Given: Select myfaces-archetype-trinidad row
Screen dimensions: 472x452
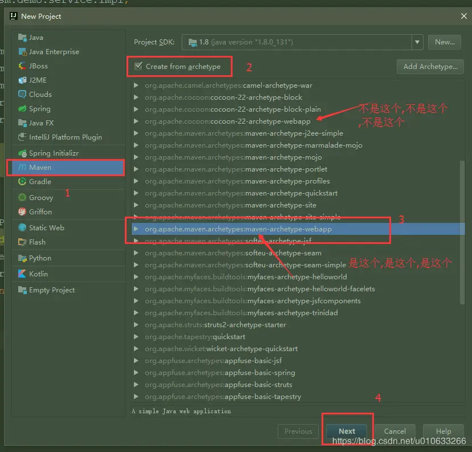Looking at the screenshot, I should (x=298, y=313).
